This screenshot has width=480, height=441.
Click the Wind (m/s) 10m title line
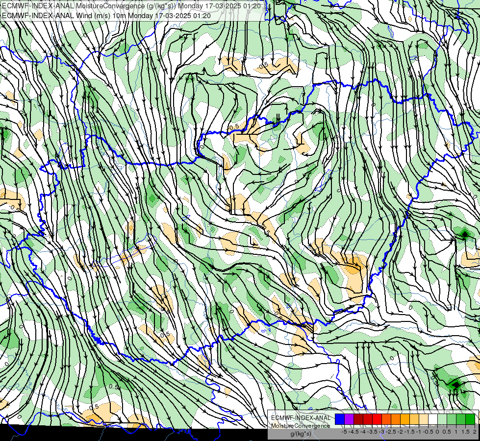106,16
